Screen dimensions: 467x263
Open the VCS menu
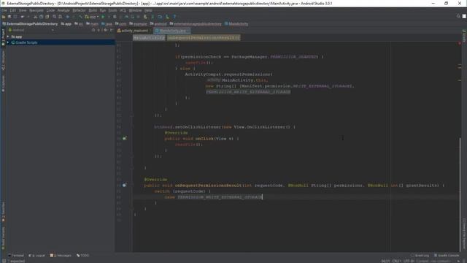(x=123, y=10)
